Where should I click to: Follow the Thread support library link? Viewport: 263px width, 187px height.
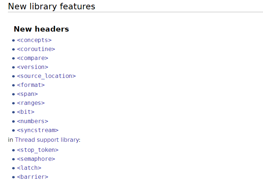(x=47, y=140)
